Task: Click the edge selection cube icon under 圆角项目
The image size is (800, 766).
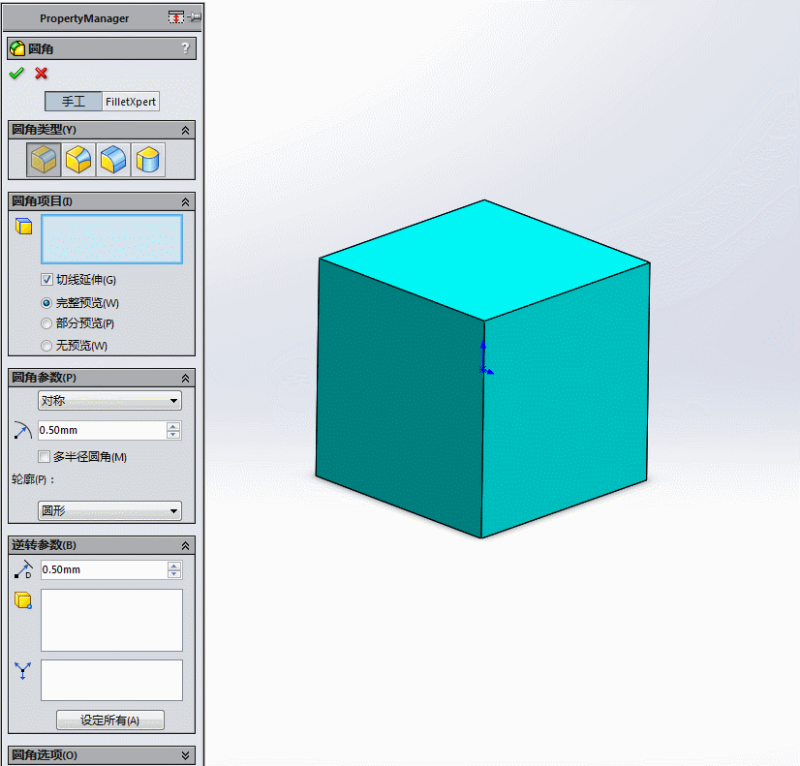Action: click(23, 226)
